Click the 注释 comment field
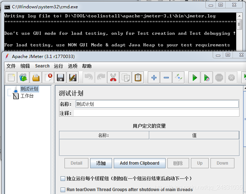 point(157,113)
